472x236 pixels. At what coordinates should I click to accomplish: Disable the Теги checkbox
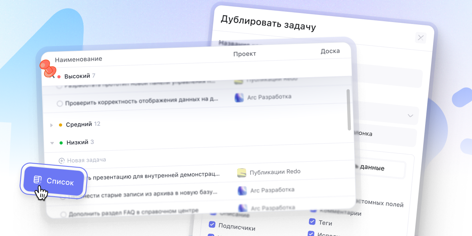click(x=313, y=221)
